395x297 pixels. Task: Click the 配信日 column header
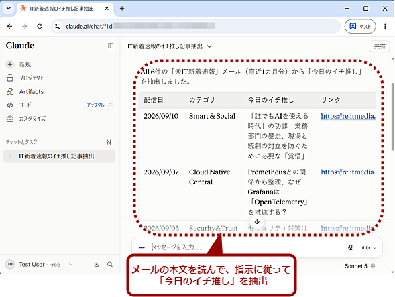click(154, 100)
